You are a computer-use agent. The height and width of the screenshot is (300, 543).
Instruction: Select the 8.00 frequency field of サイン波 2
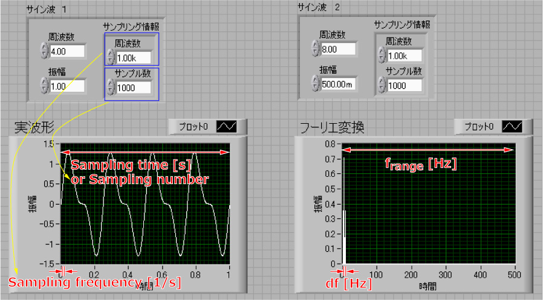point(337,49)
